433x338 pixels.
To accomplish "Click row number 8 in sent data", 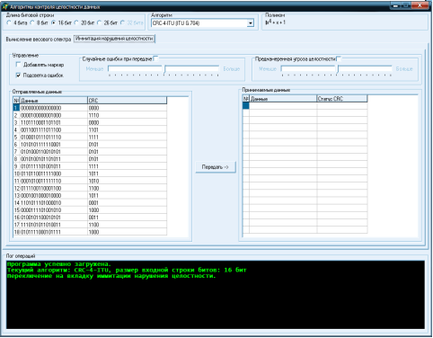I will click(16, 159).
